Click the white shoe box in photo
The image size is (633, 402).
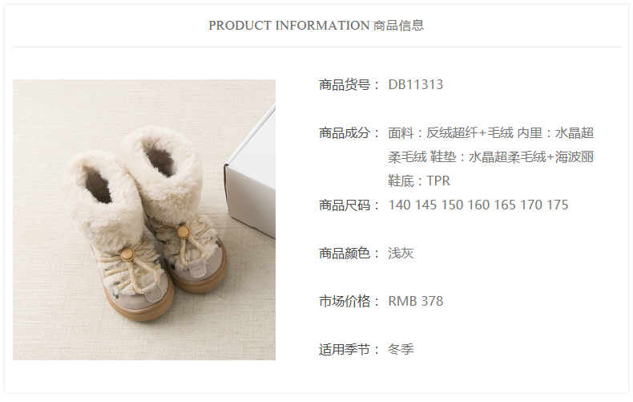pos(252,178)
